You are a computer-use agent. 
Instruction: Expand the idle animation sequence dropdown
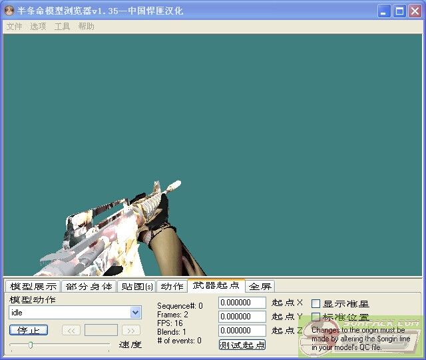(x=136, y=313)
